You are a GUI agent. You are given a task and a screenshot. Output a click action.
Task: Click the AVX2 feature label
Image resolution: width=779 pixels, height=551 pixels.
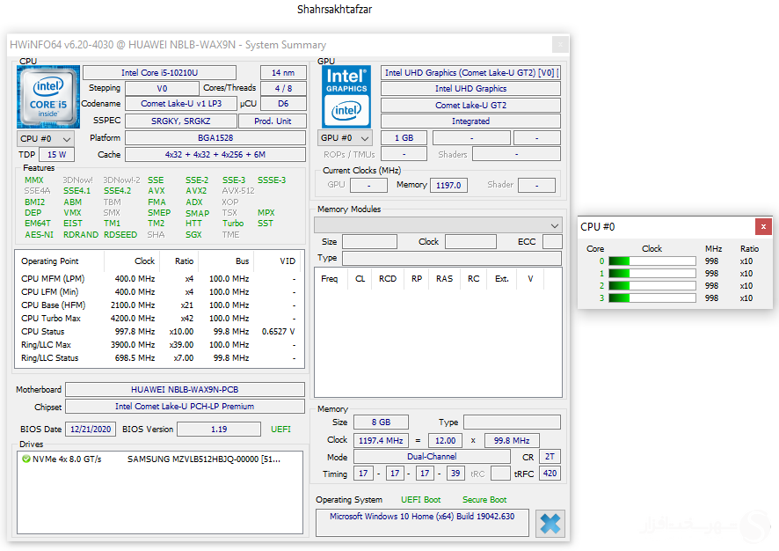(x=196, y=191)
